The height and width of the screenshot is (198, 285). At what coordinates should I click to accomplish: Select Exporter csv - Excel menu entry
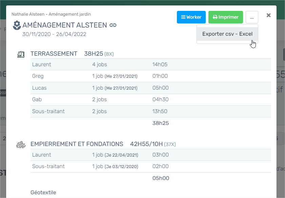coord(227,34)
